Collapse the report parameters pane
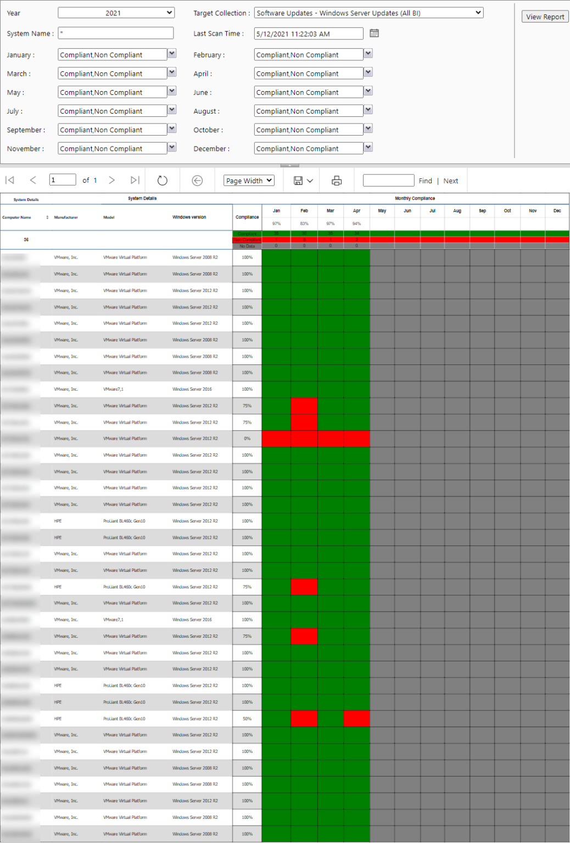This screenshot has height=843, width=570. coord(289,165)
